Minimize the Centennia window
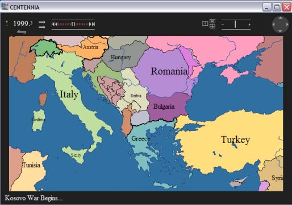Screen dimensions: 292x205 (x=267, y=7)
